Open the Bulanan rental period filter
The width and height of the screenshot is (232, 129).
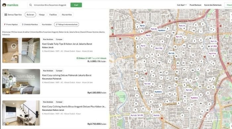(30, 15)
